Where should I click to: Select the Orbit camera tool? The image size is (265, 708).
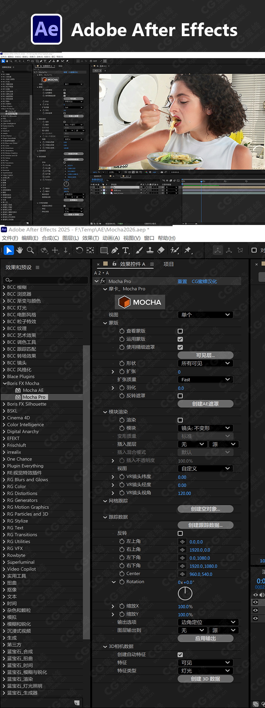(x=44, y=250)
